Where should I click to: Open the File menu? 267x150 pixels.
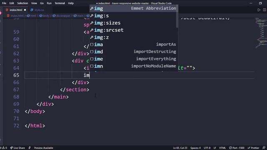(x=4, y=3)
